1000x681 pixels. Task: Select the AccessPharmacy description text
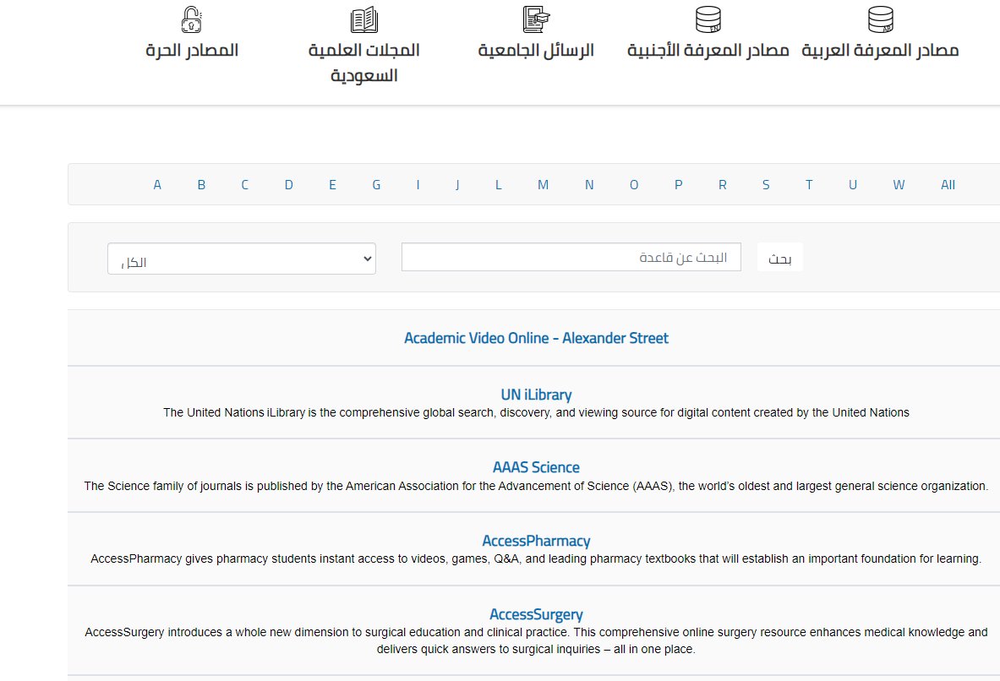(537, 558)
